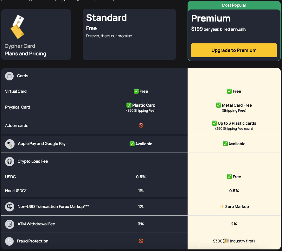
Task: Click green check beside Premium Virtual Card Free
Action: click(229, 91)
